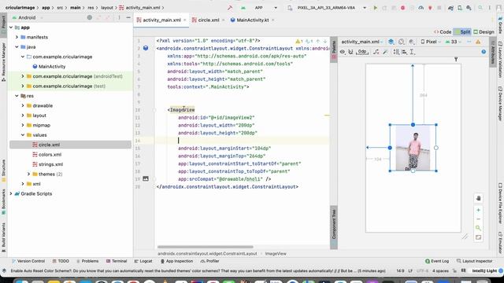Switch to Design view mode
The height and width of the screenshot is (283, 504).
pos(484,31)
